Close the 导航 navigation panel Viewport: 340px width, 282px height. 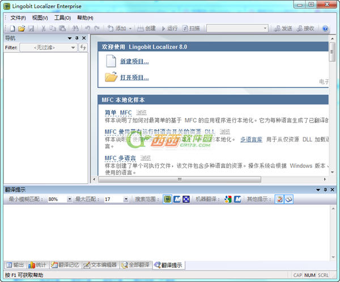[84, 38]
